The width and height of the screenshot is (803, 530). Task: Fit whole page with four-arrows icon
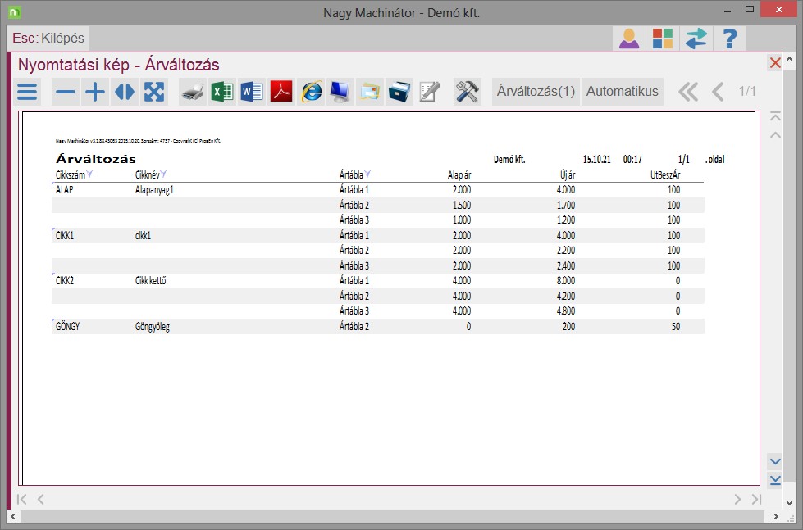(x=154, y=92)
